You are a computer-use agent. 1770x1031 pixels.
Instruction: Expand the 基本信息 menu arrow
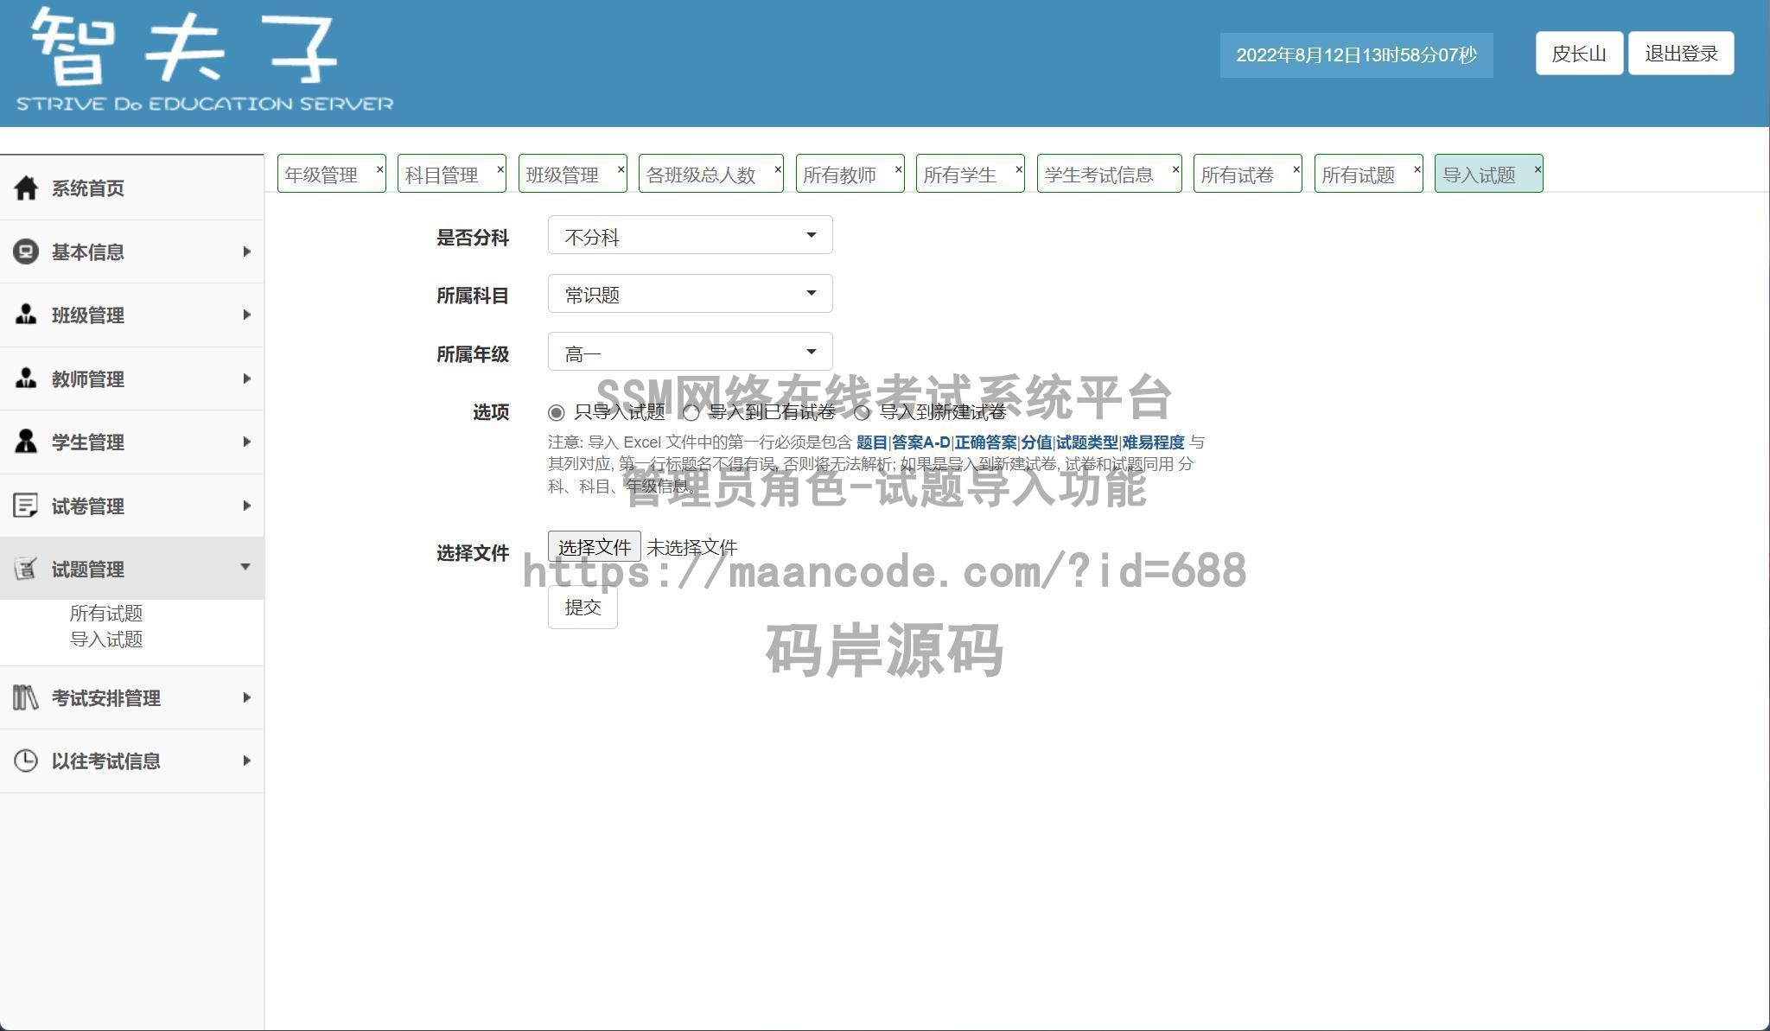(x=246, y=251)
